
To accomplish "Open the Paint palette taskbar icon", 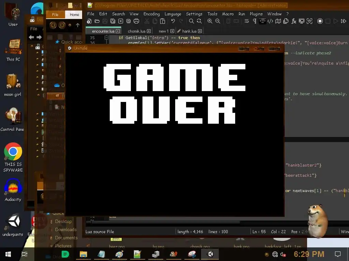I will [119, 254].
